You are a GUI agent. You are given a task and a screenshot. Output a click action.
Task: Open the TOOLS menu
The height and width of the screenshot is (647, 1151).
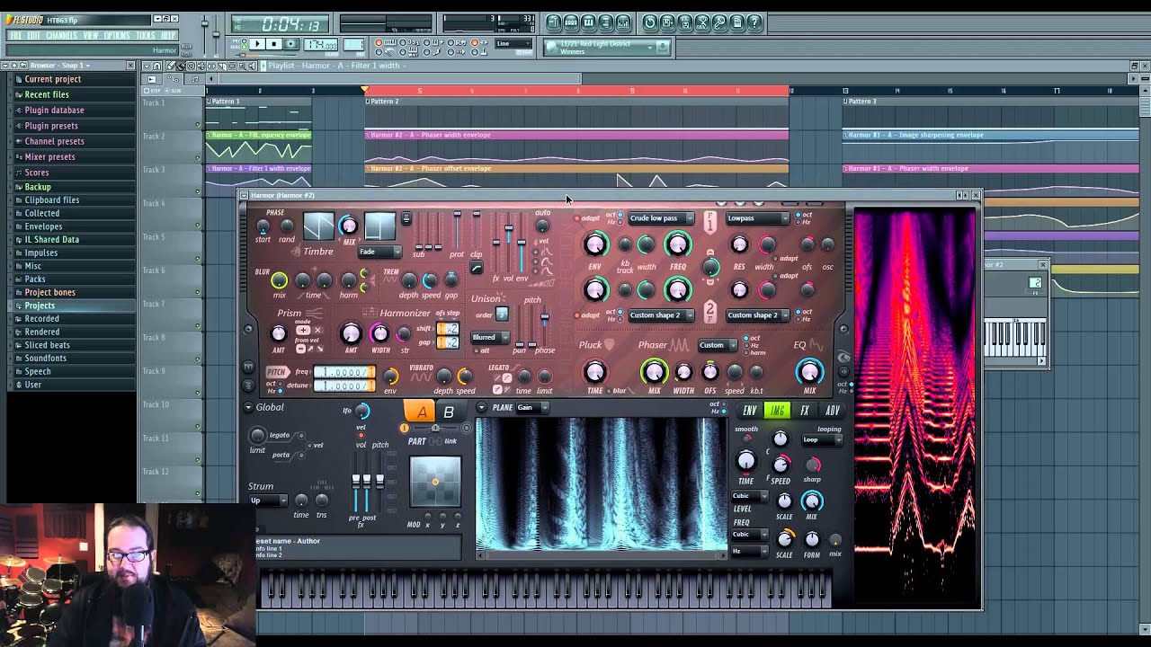click(x=146, y=35)
